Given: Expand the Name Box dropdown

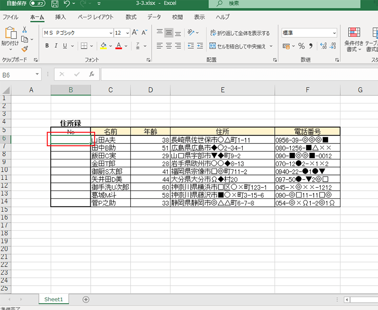Looking at the screenshot, I should point(37,74).
